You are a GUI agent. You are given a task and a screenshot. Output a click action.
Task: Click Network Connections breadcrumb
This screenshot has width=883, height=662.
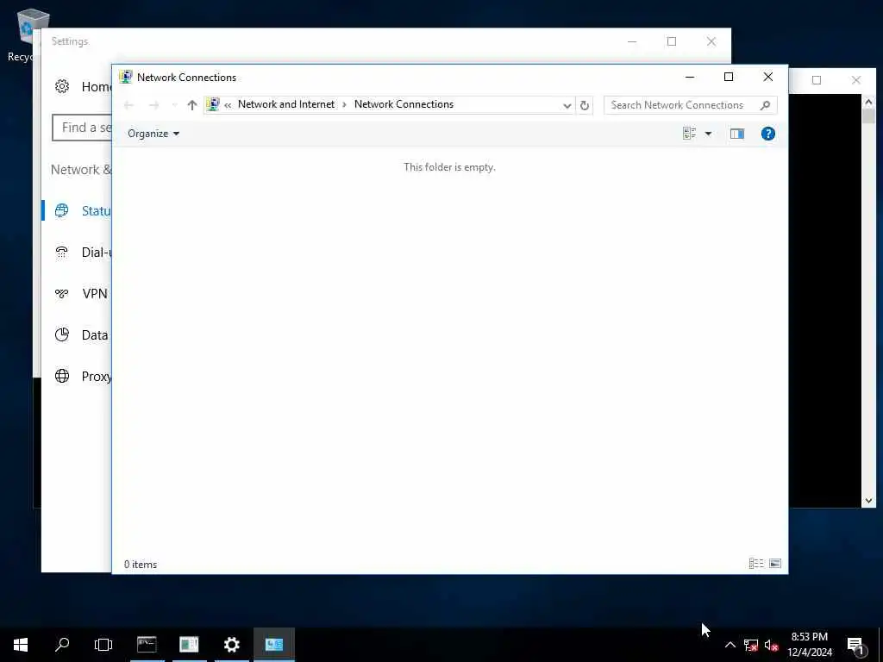[x=404, y=104]
